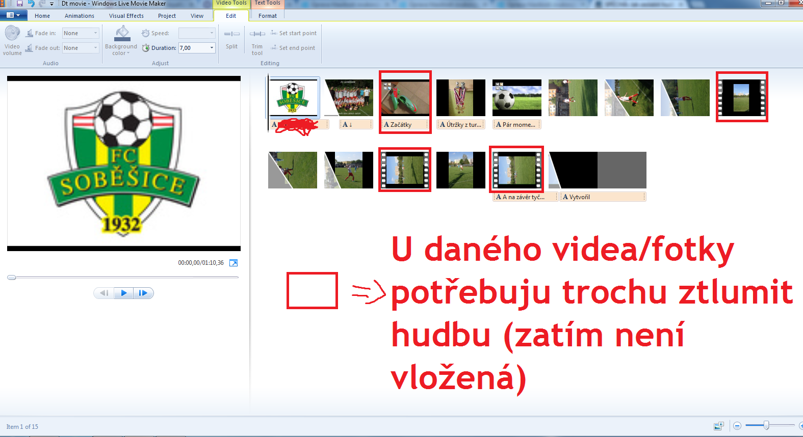Open the Quick Access Toolbar customization arrow

click(x=51, y=4)
